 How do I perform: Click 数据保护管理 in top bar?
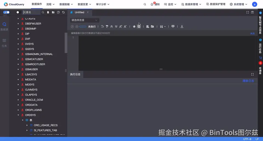click(216, 4)
